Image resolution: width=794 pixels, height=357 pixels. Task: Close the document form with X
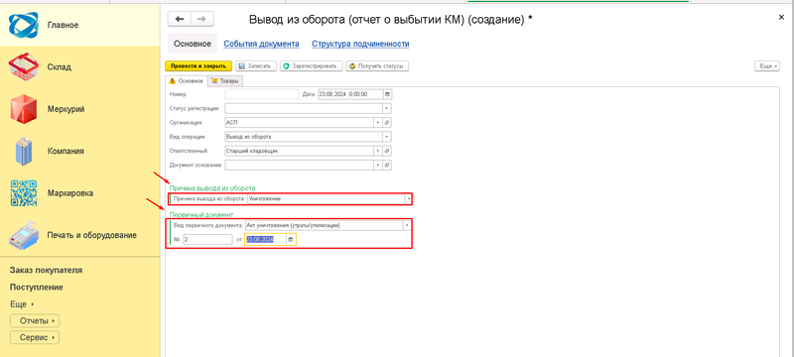pyautogui.click(x=781, y=17)
